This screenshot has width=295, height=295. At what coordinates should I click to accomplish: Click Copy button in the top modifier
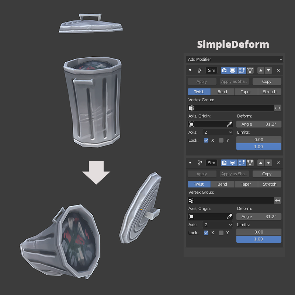[x=267, y=81]
